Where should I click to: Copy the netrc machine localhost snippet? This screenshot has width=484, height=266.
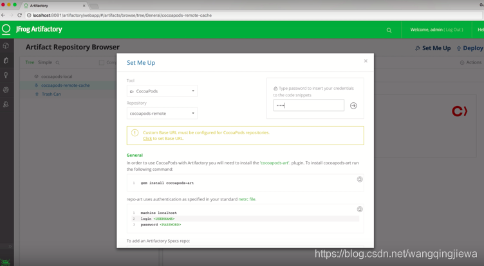[x=360, y=209]
